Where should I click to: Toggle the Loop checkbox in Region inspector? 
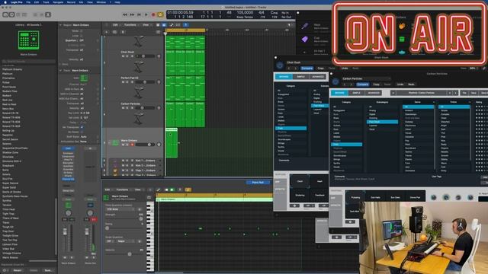pyautogui.click(x=82, y=36)
